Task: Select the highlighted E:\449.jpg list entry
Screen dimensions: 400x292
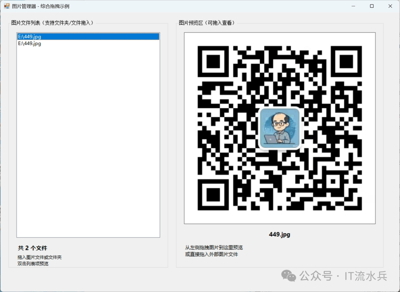Action: 88,36
